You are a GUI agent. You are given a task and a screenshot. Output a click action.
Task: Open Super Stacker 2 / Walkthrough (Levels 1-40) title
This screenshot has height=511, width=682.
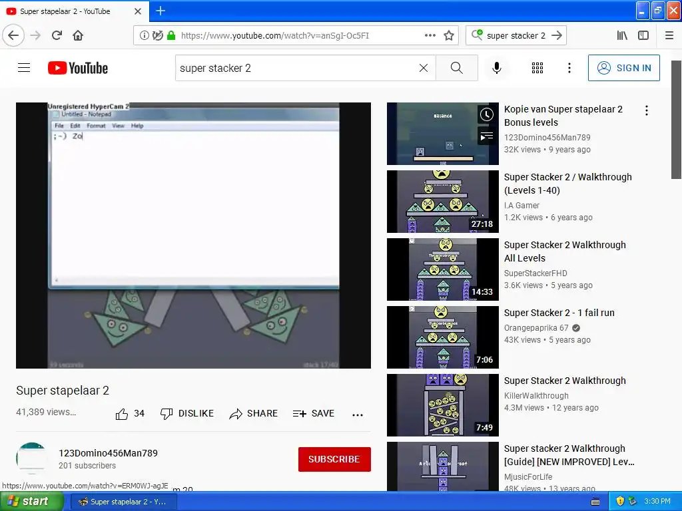pyautogui.click(x=567, y=184)
